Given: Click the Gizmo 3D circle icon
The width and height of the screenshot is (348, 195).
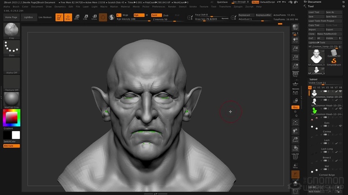Looking at the screenshot, I should click(103, 17).
